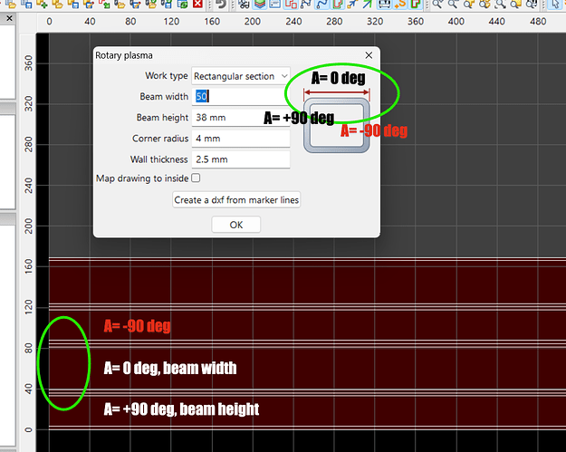Close the Rotary plasma dialog
This screenshot has height=452, width=566.
point(369,55)
